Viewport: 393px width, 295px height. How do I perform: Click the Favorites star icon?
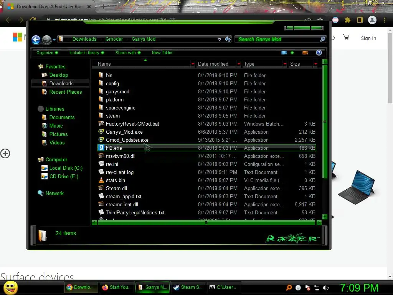(x=41, y=66)
